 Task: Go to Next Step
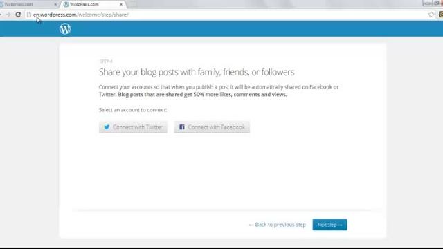click(x=329, y=225)
